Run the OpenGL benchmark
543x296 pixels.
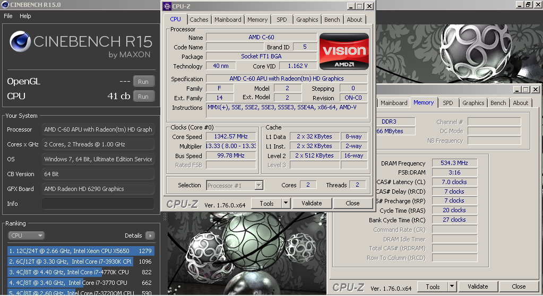143,82
